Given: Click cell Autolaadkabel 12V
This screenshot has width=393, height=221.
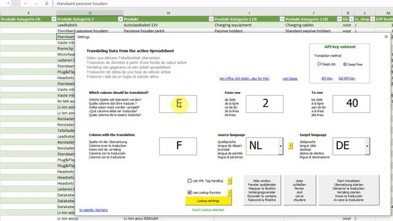Looking at the screenshot, I should tap(168, 25).
